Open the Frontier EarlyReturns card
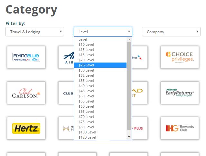Viewport: 206px width, 156px height. point(180,93)
